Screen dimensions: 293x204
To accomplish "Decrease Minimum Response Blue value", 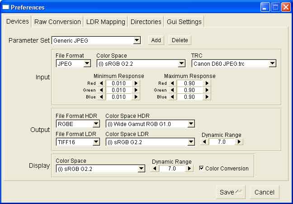I will (101, 97).
